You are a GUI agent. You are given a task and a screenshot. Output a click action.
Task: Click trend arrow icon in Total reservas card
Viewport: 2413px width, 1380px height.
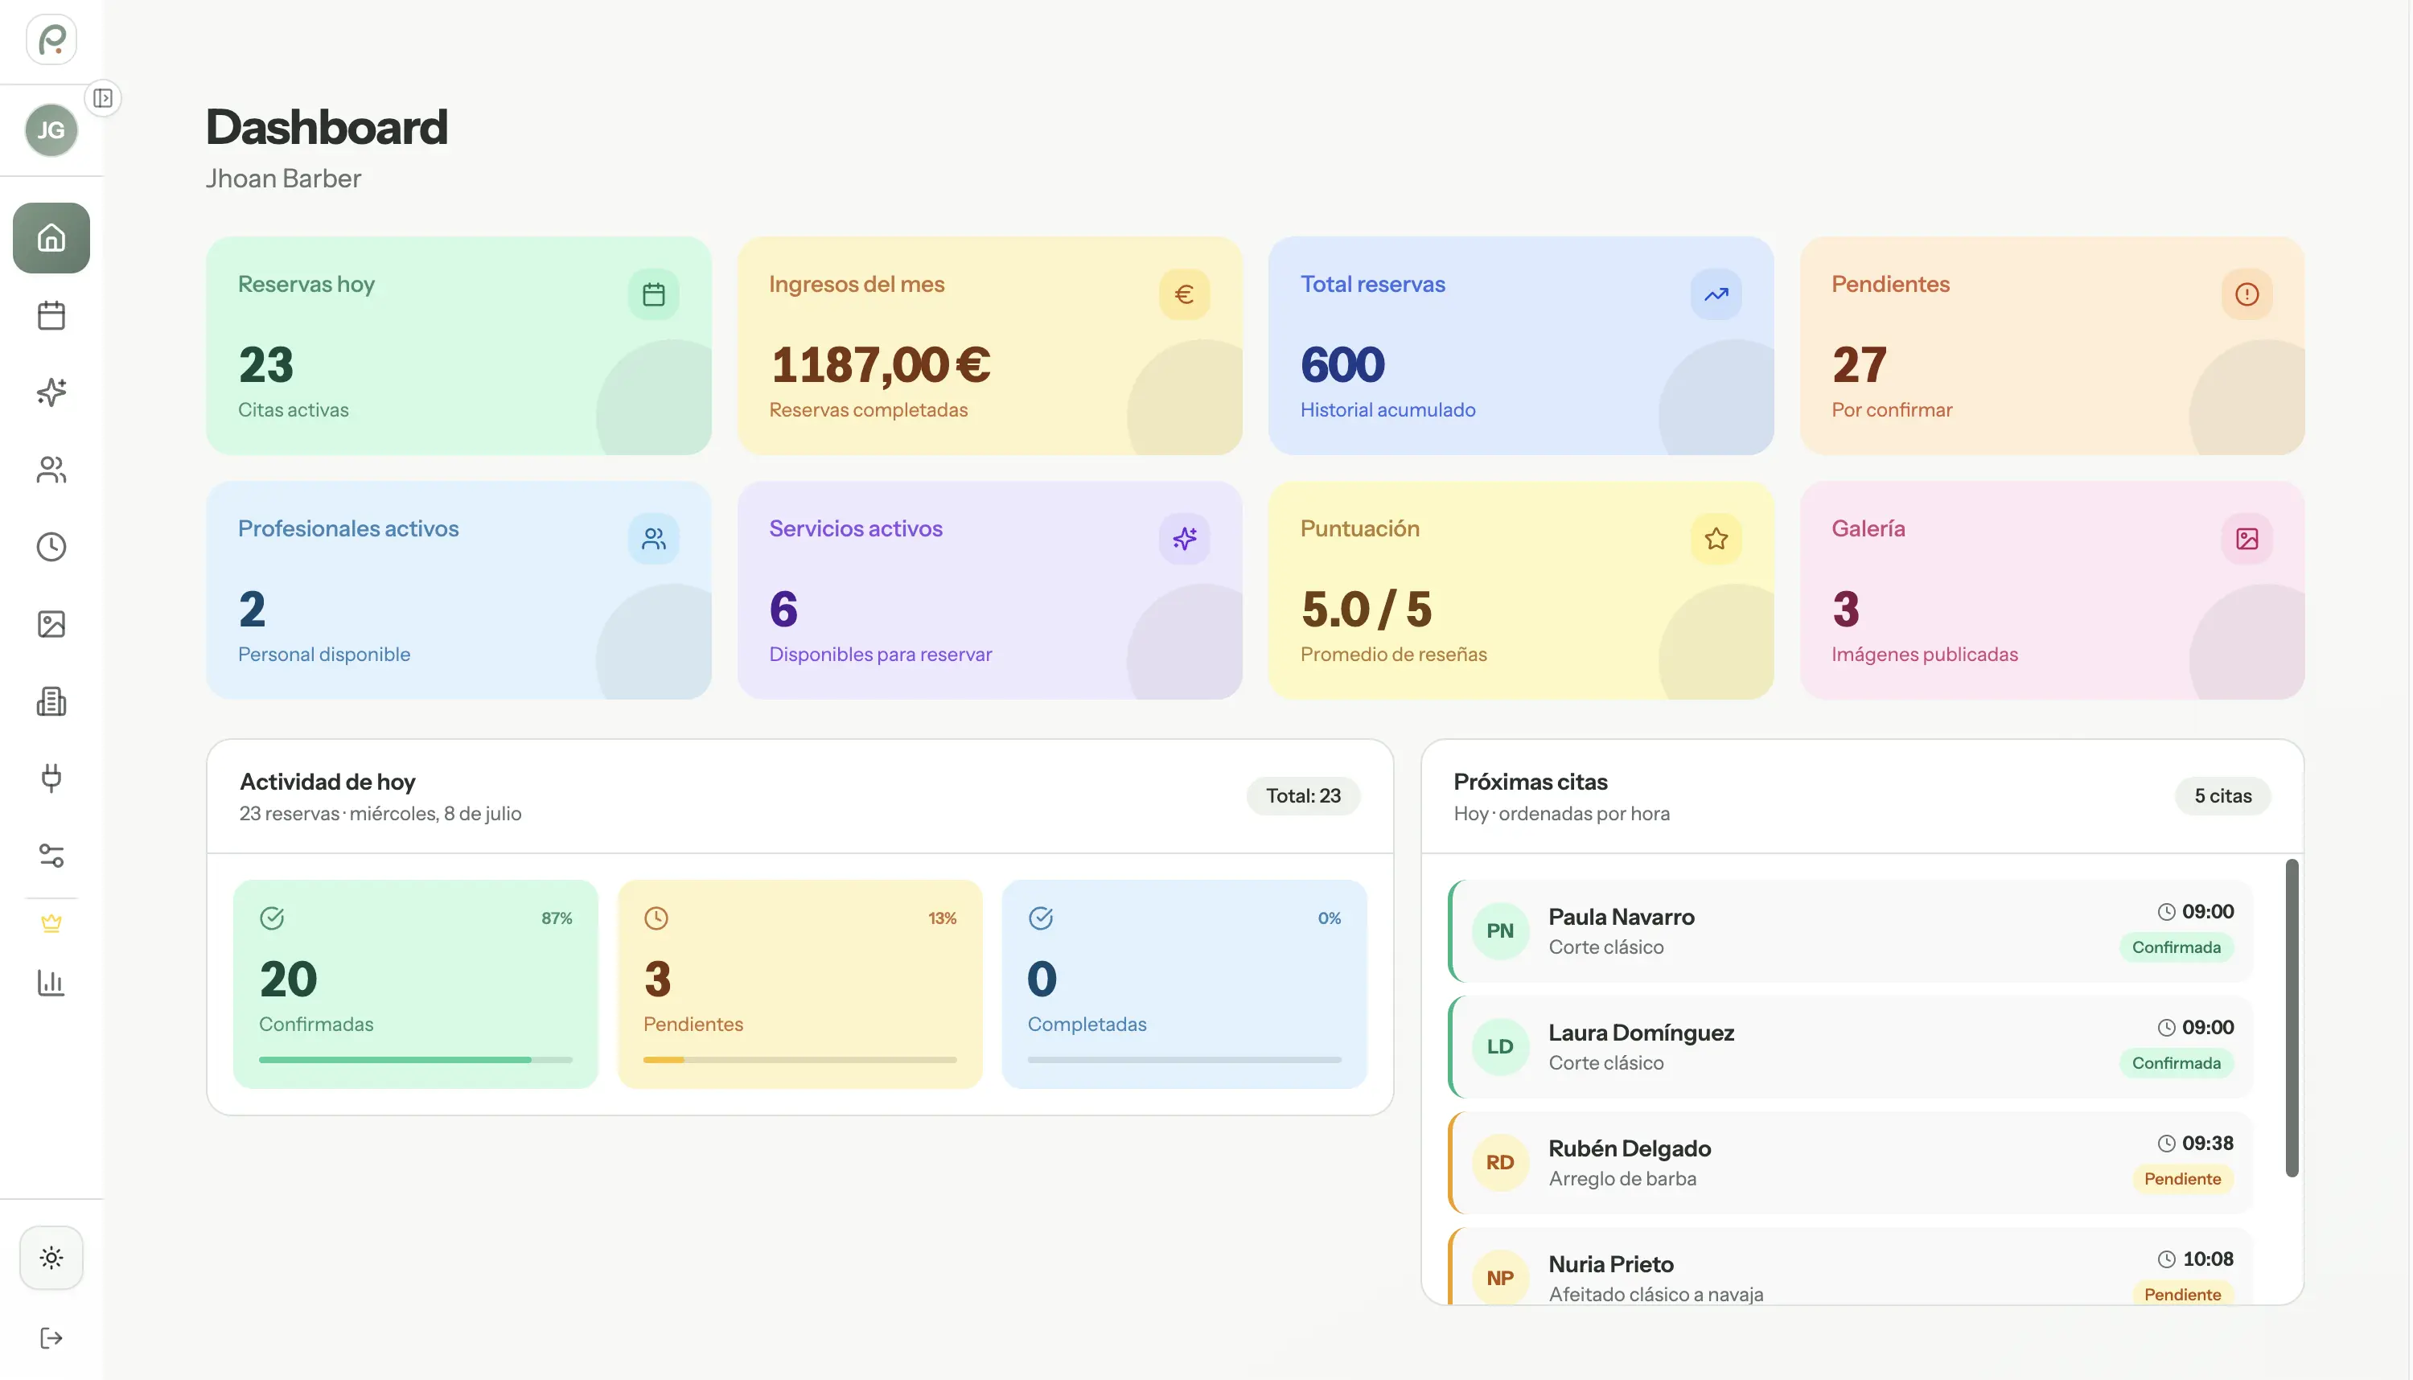[x=1716, y=295]
